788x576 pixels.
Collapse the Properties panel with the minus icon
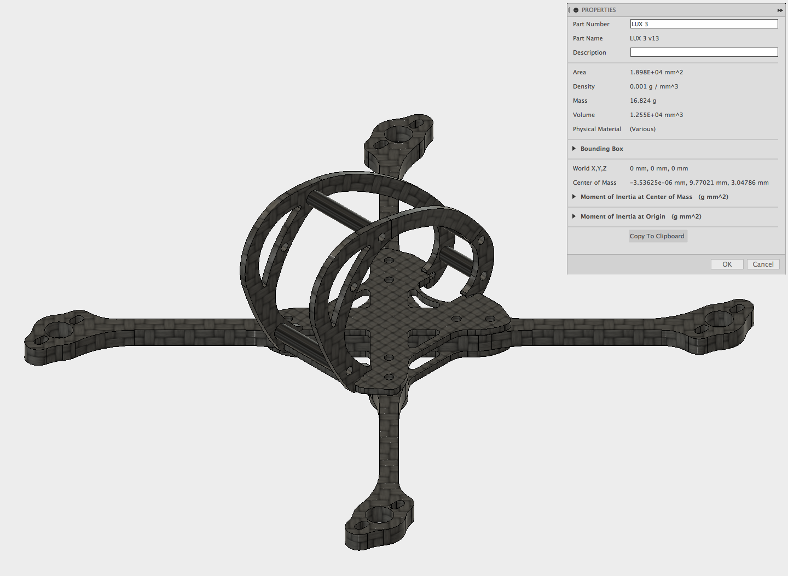[576, 10]
